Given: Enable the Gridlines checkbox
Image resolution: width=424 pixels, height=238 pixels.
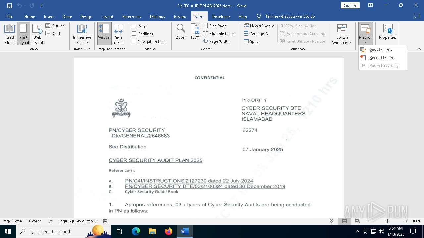Looking at the screenshot, I should [x=142, y=34].
